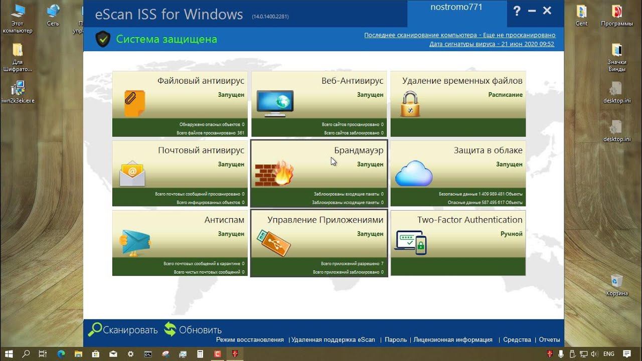Open the Защита в облаке title

[x=488, y=150]
